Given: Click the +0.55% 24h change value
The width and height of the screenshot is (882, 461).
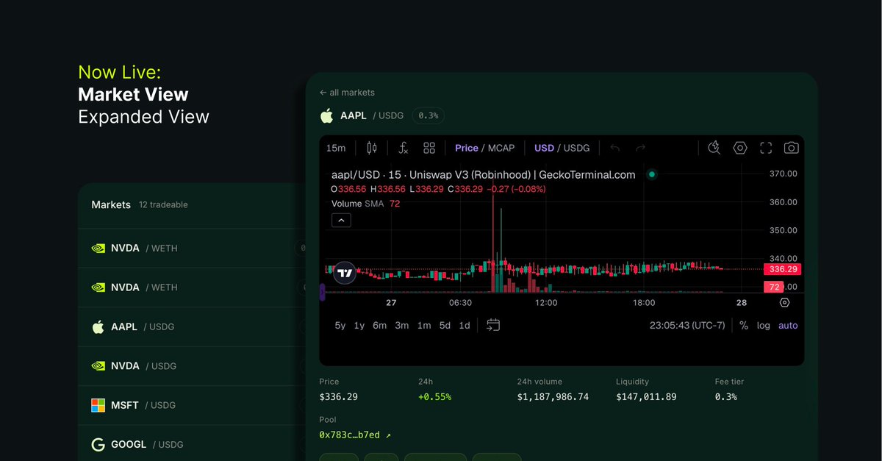Looking at the screenshot, I should tap(434, 396).
